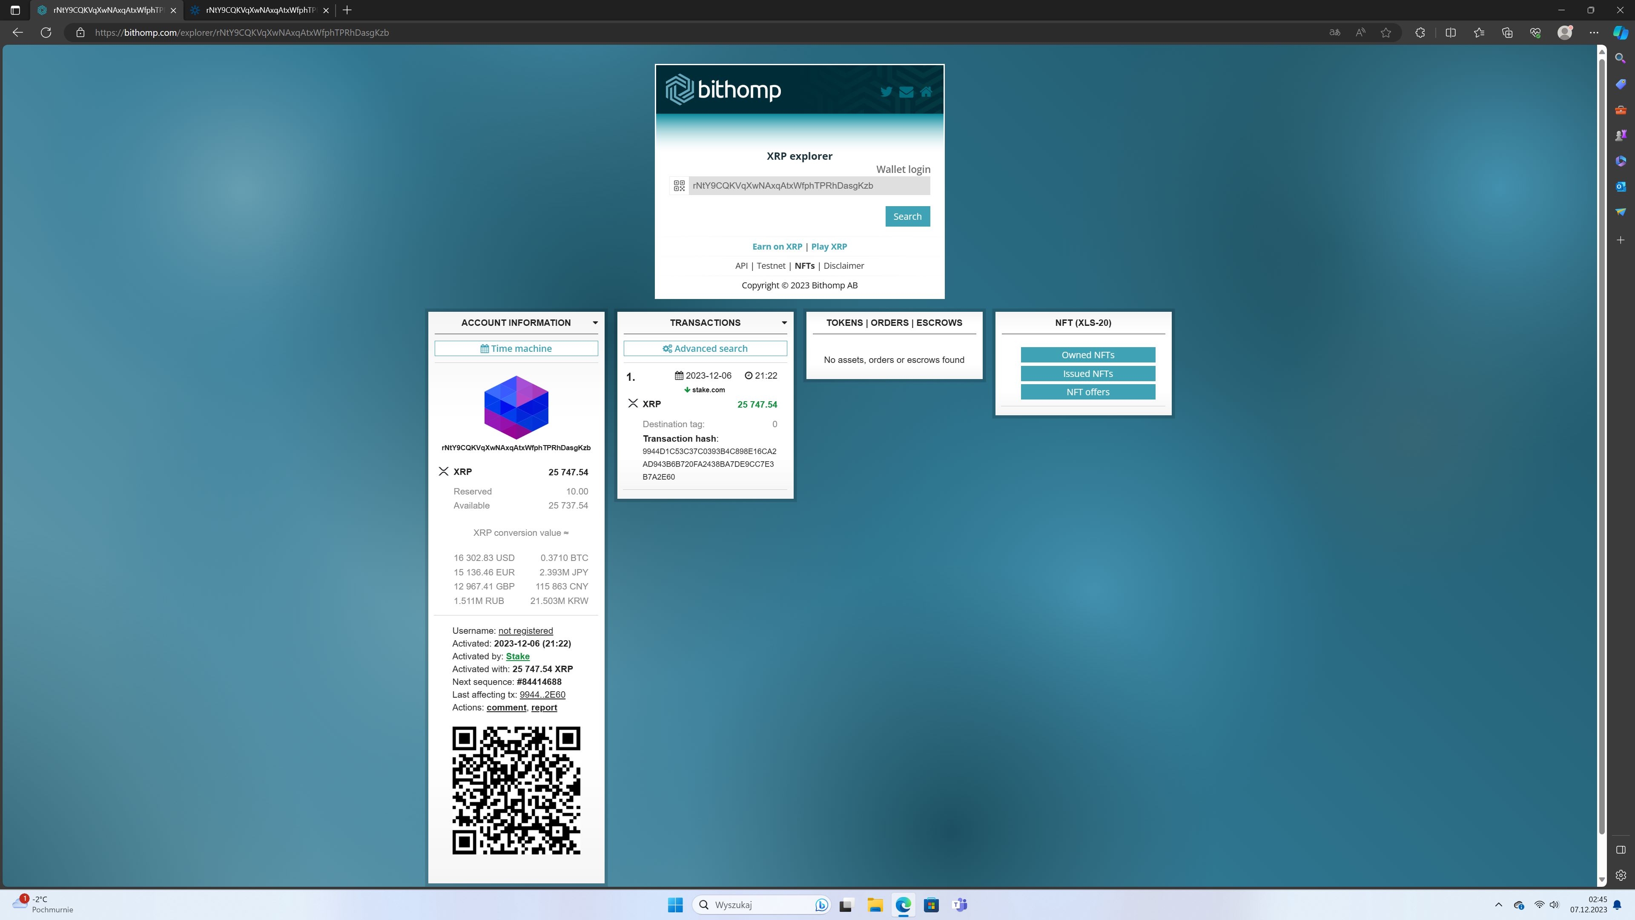The width and height of the screenshot is (1635, 920).
Task: Open browser essentials heart icon
Action: pyautogui.click(x=1535, y=32)
